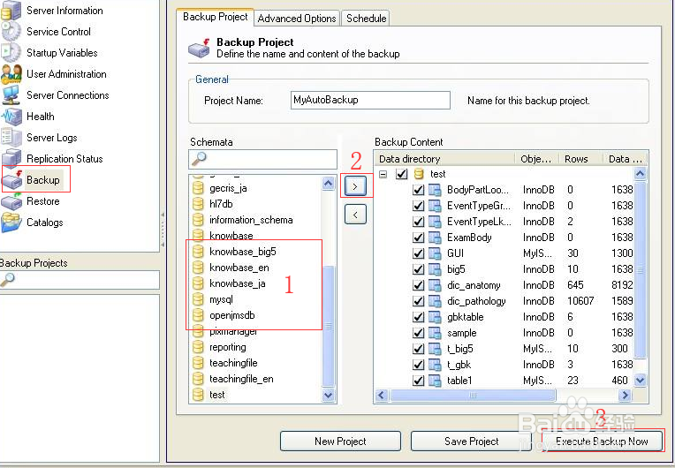Select the gecris_ja database icon

[x=198, y=188]
